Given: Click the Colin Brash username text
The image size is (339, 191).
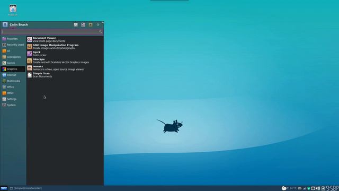Looking at the screenshot, I should pos(19,25).
